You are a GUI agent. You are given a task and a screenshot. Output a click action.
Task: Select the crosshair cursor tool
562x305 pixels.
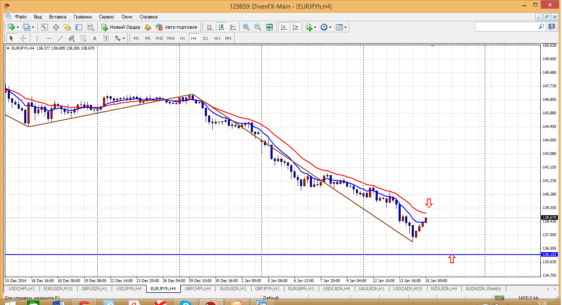(x=23, y=38)
